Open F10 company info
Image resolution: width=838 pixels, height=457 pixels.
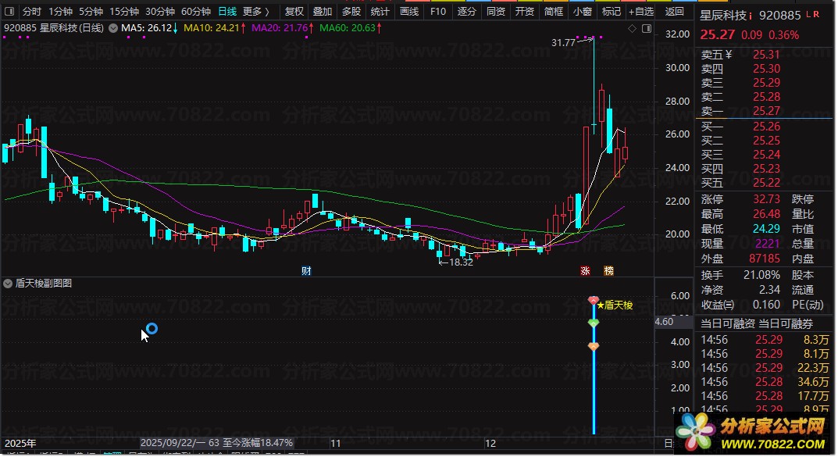[x=437, y=11]
